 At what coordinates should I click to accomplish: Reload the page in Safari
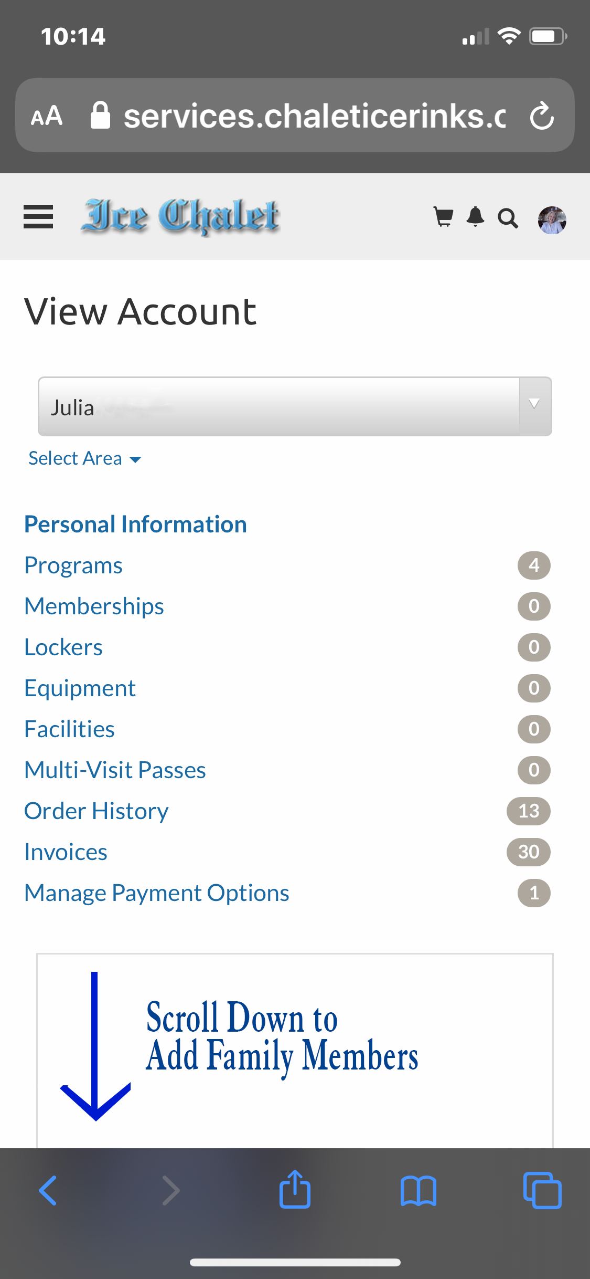(x=542, y=116)
